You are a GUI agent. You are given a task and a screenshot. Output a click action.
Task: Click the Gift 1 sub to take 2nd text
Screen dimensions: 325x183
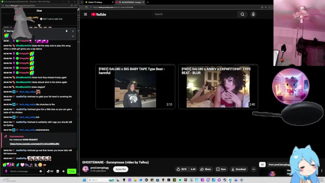[53, 19]
